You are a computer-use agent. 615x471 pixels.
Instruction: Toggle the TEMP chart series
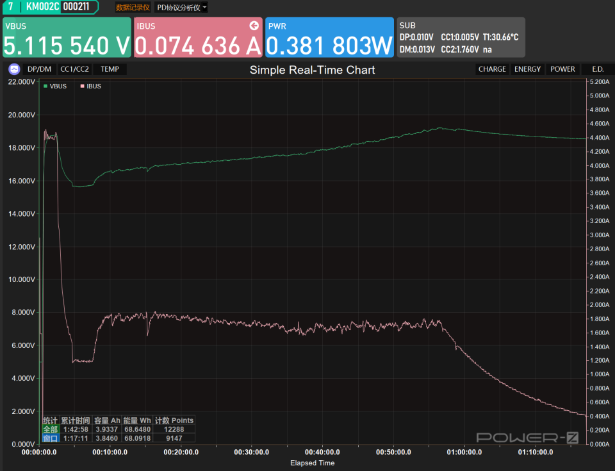pos(110,69)
